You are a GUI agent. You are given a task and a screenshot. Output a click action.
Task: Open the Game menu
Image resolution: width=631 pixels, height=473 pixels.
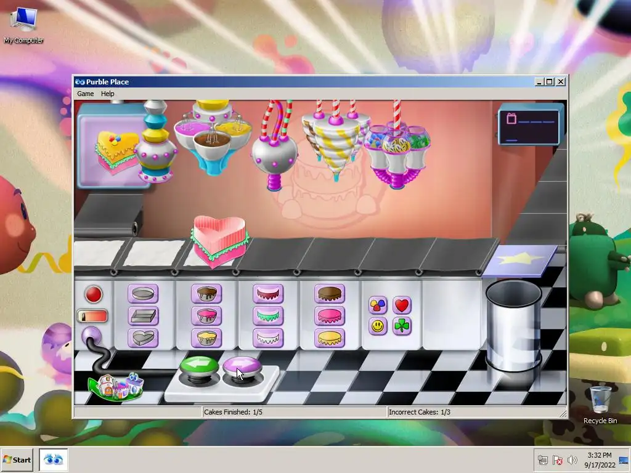click(x=85, y=94)
